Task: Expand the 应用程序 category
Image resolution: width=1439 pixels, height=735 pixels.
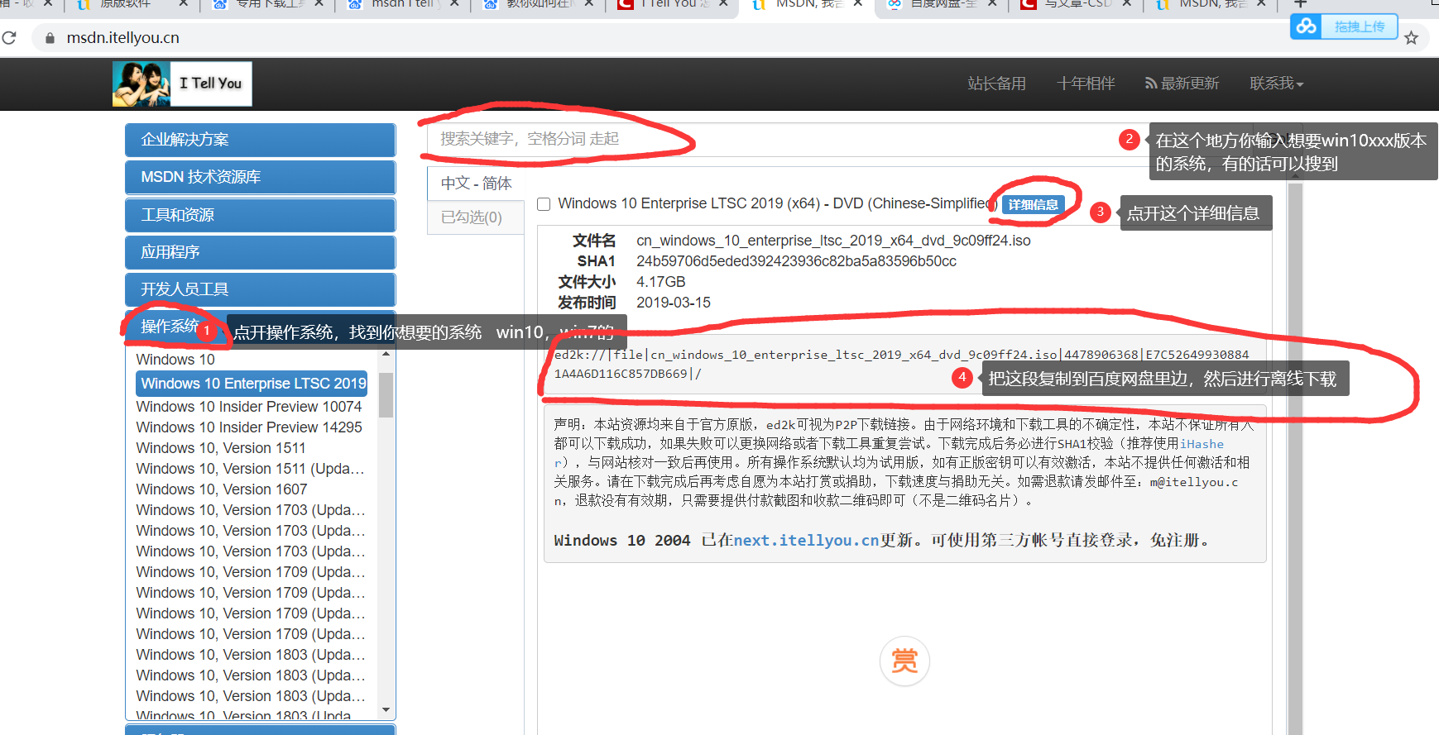Action: pos(260,252)
